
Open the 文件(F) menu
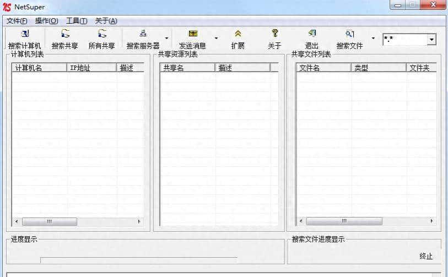coord(17,21)
